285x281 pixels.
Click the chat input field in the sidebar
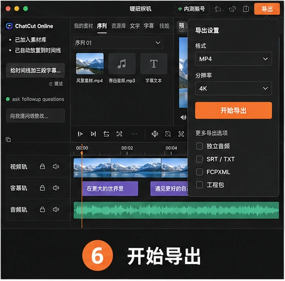coord(35,116)
